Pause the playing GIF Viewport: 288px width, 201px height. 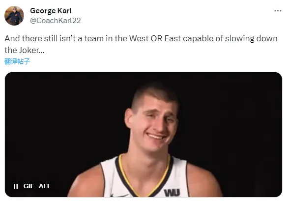coord(16,186)
